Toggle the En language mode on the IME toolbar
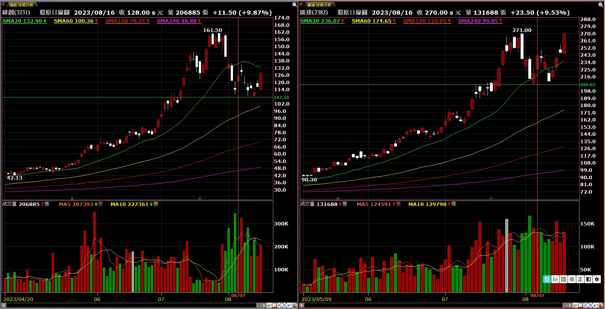The height and width of the screenshot is (309, 605). pyautogui.click(x=555, y=279)
